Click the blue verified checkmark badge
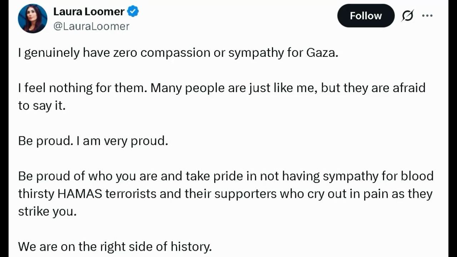Image resolution: width=457 pixels, height=257 pixels. click(x=133, y=11)
